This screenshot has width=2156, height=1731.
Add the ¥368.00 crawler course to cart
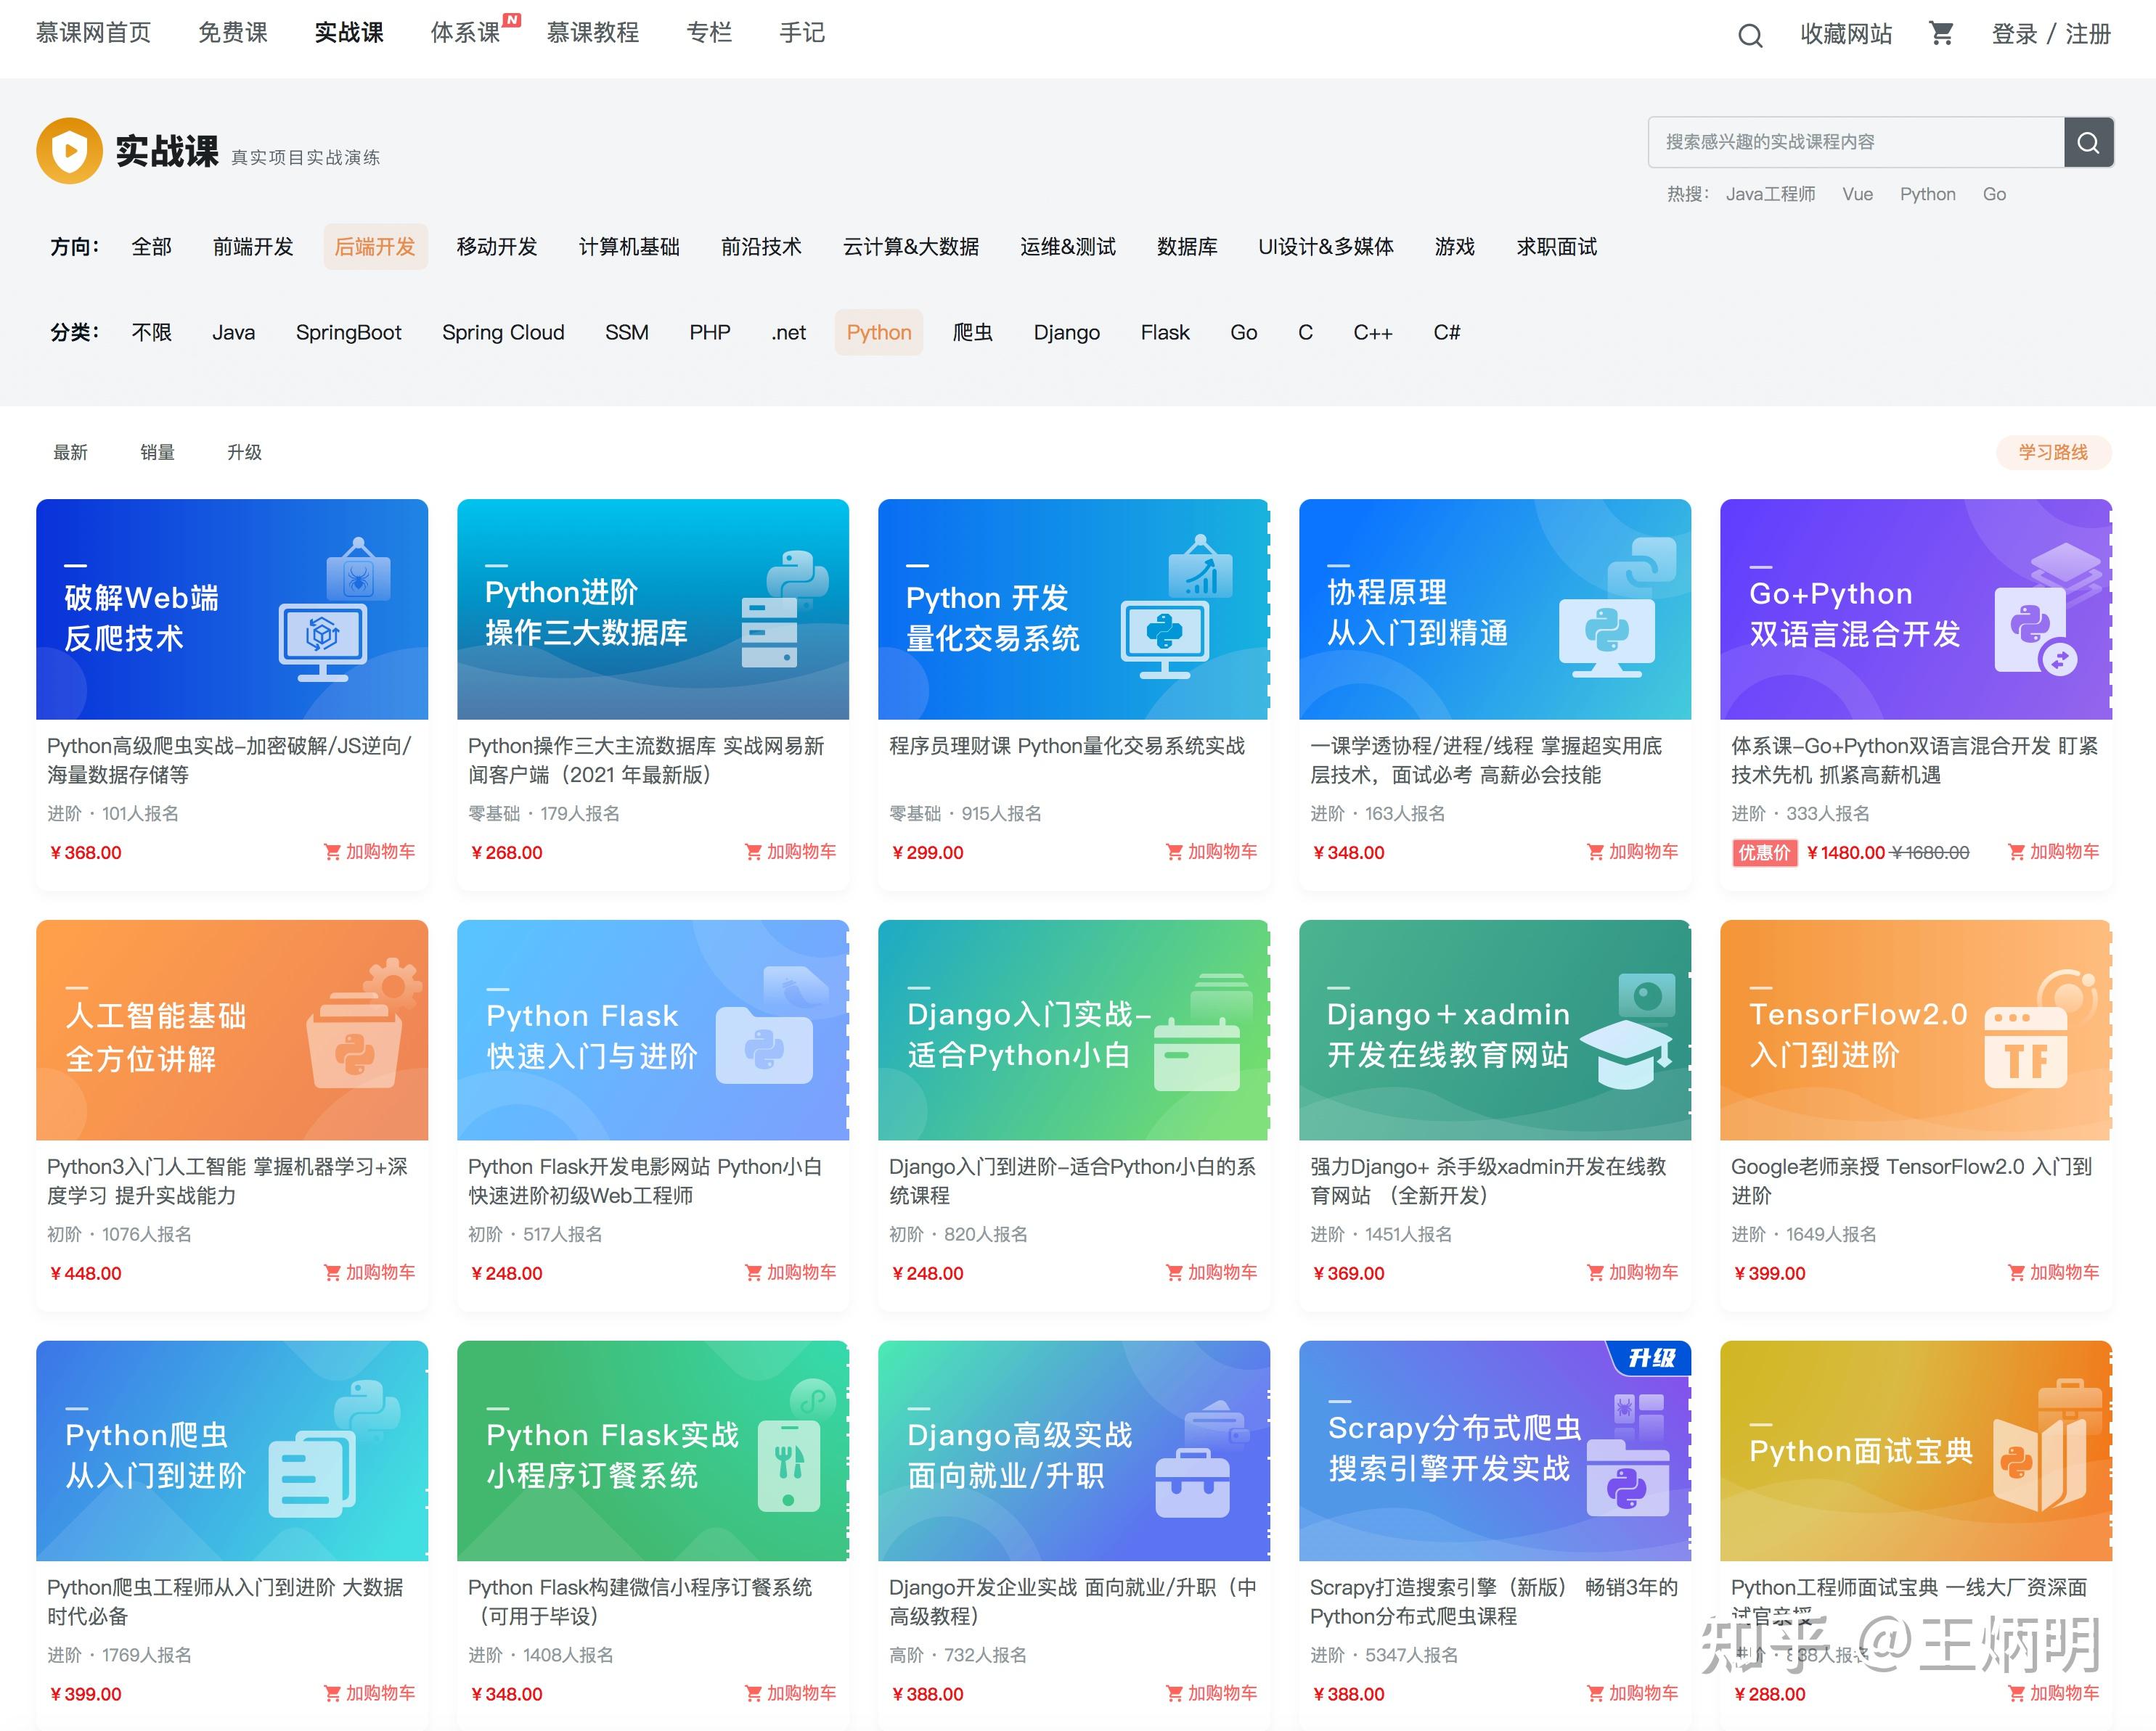(369, 852)
